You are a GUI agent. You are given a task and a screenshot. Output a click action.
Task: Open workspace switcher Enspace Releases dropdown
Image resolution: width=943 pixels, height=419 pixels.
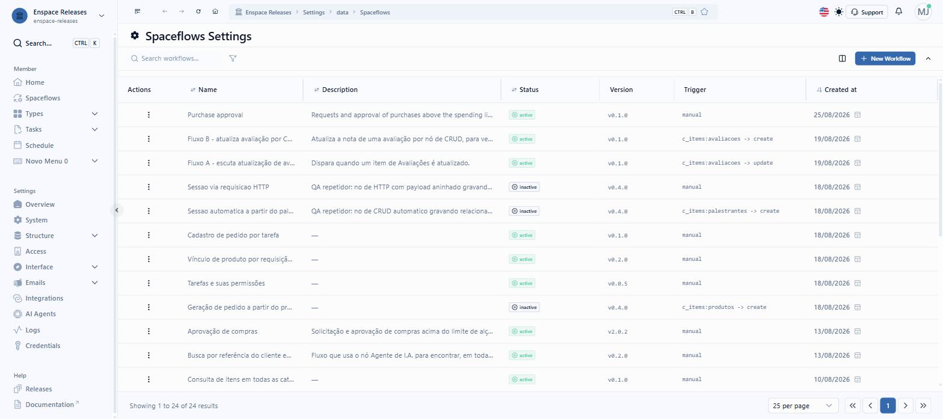(x=58, y=16)
